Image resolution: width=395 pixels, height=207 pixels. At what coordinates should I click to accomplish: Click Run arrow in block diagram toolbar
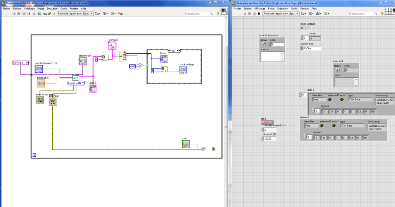point(14,14)
